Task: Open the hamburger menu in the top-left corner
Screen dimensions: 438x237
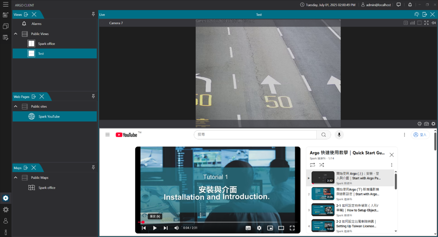Action: coord(5,5)
